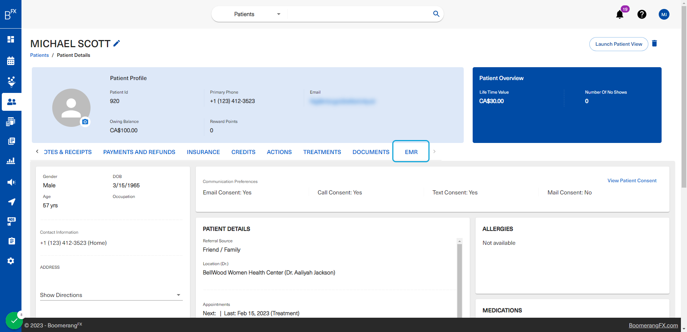
Task: Click the Medications section heading
Action: (502, 311)
